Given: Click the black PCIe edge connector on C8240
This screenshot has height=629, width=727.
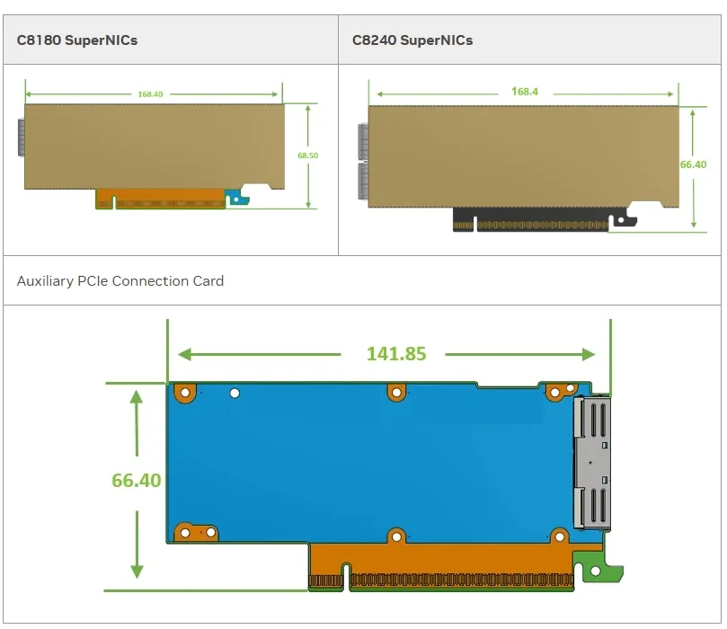Looking at the screenshot, I should [x=530, y=220].
